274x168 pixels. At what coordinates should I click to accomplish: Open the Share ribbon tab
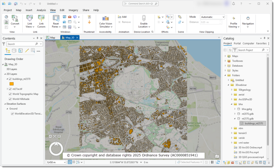pyautogui.click(x=86, y=10)
